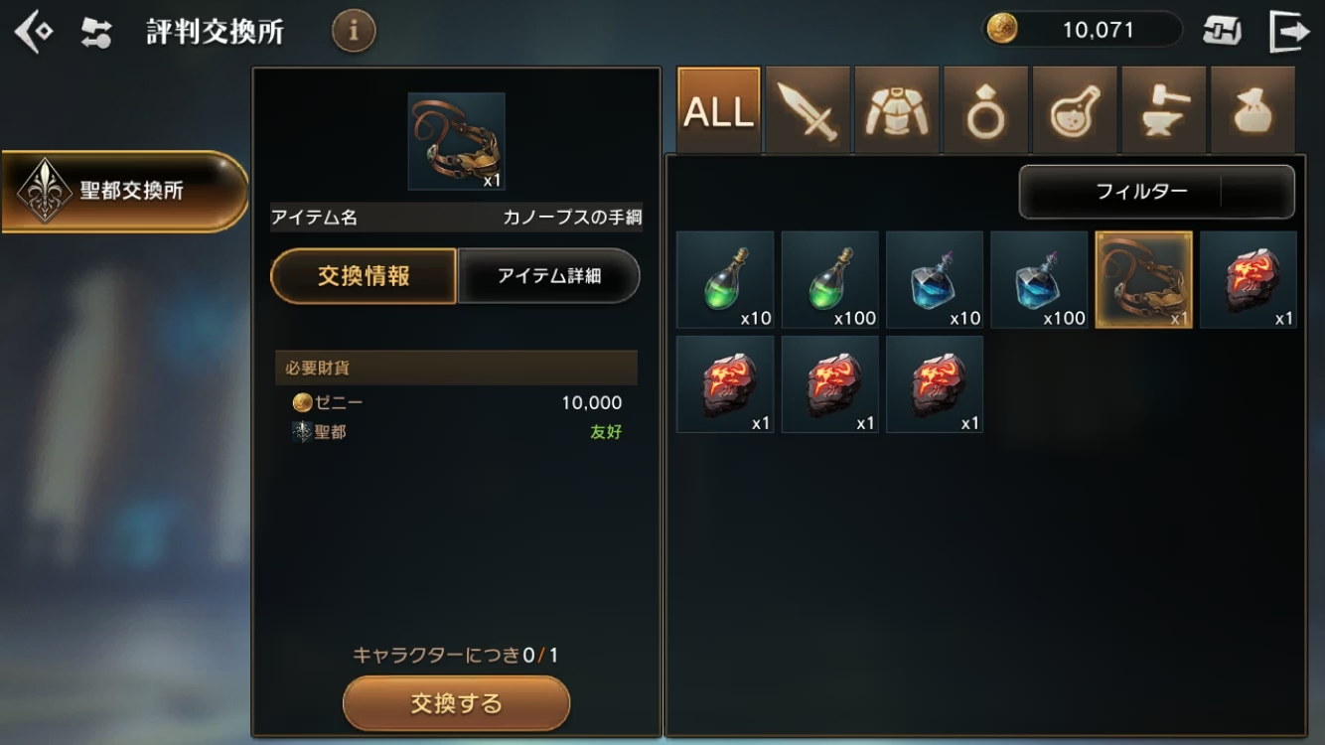Tap the back arrow icon
Viewport: 1325px width, 745px height.
coord(32,32)
